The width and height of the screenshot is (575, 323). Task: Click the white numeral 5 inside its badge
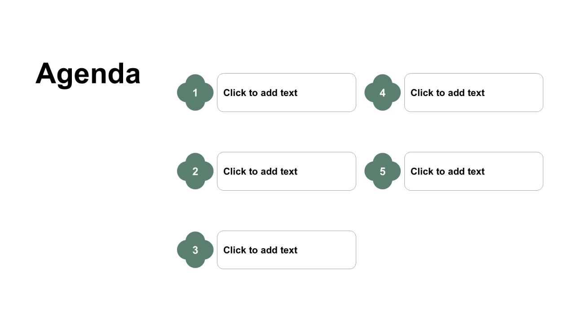(382, 171)
